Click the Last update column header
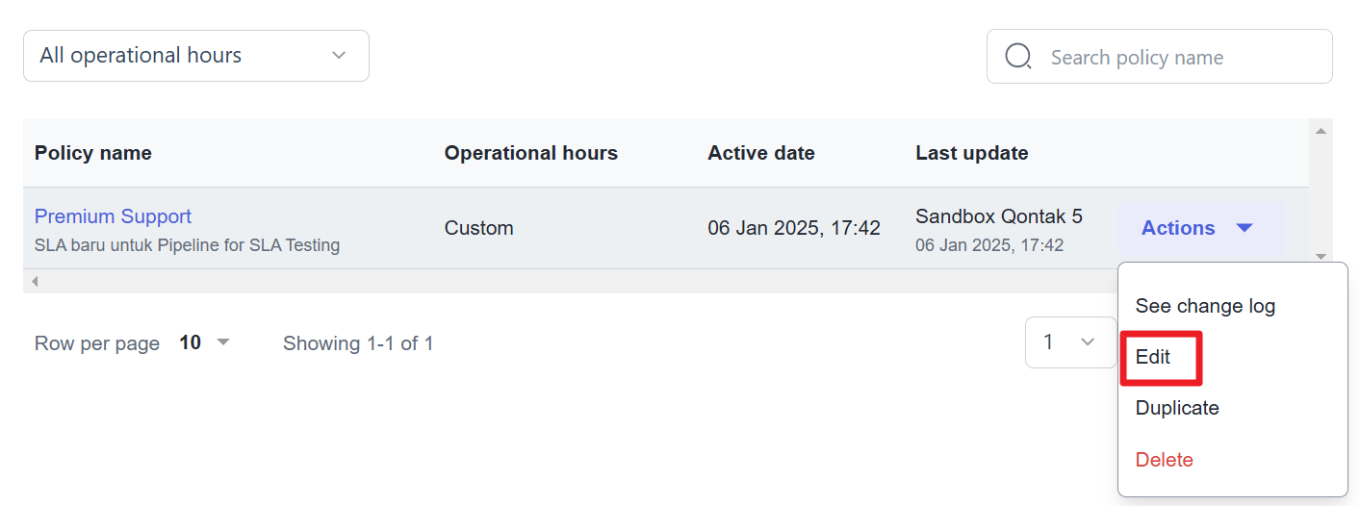The image size is (1360, 506). click(972, 153)
